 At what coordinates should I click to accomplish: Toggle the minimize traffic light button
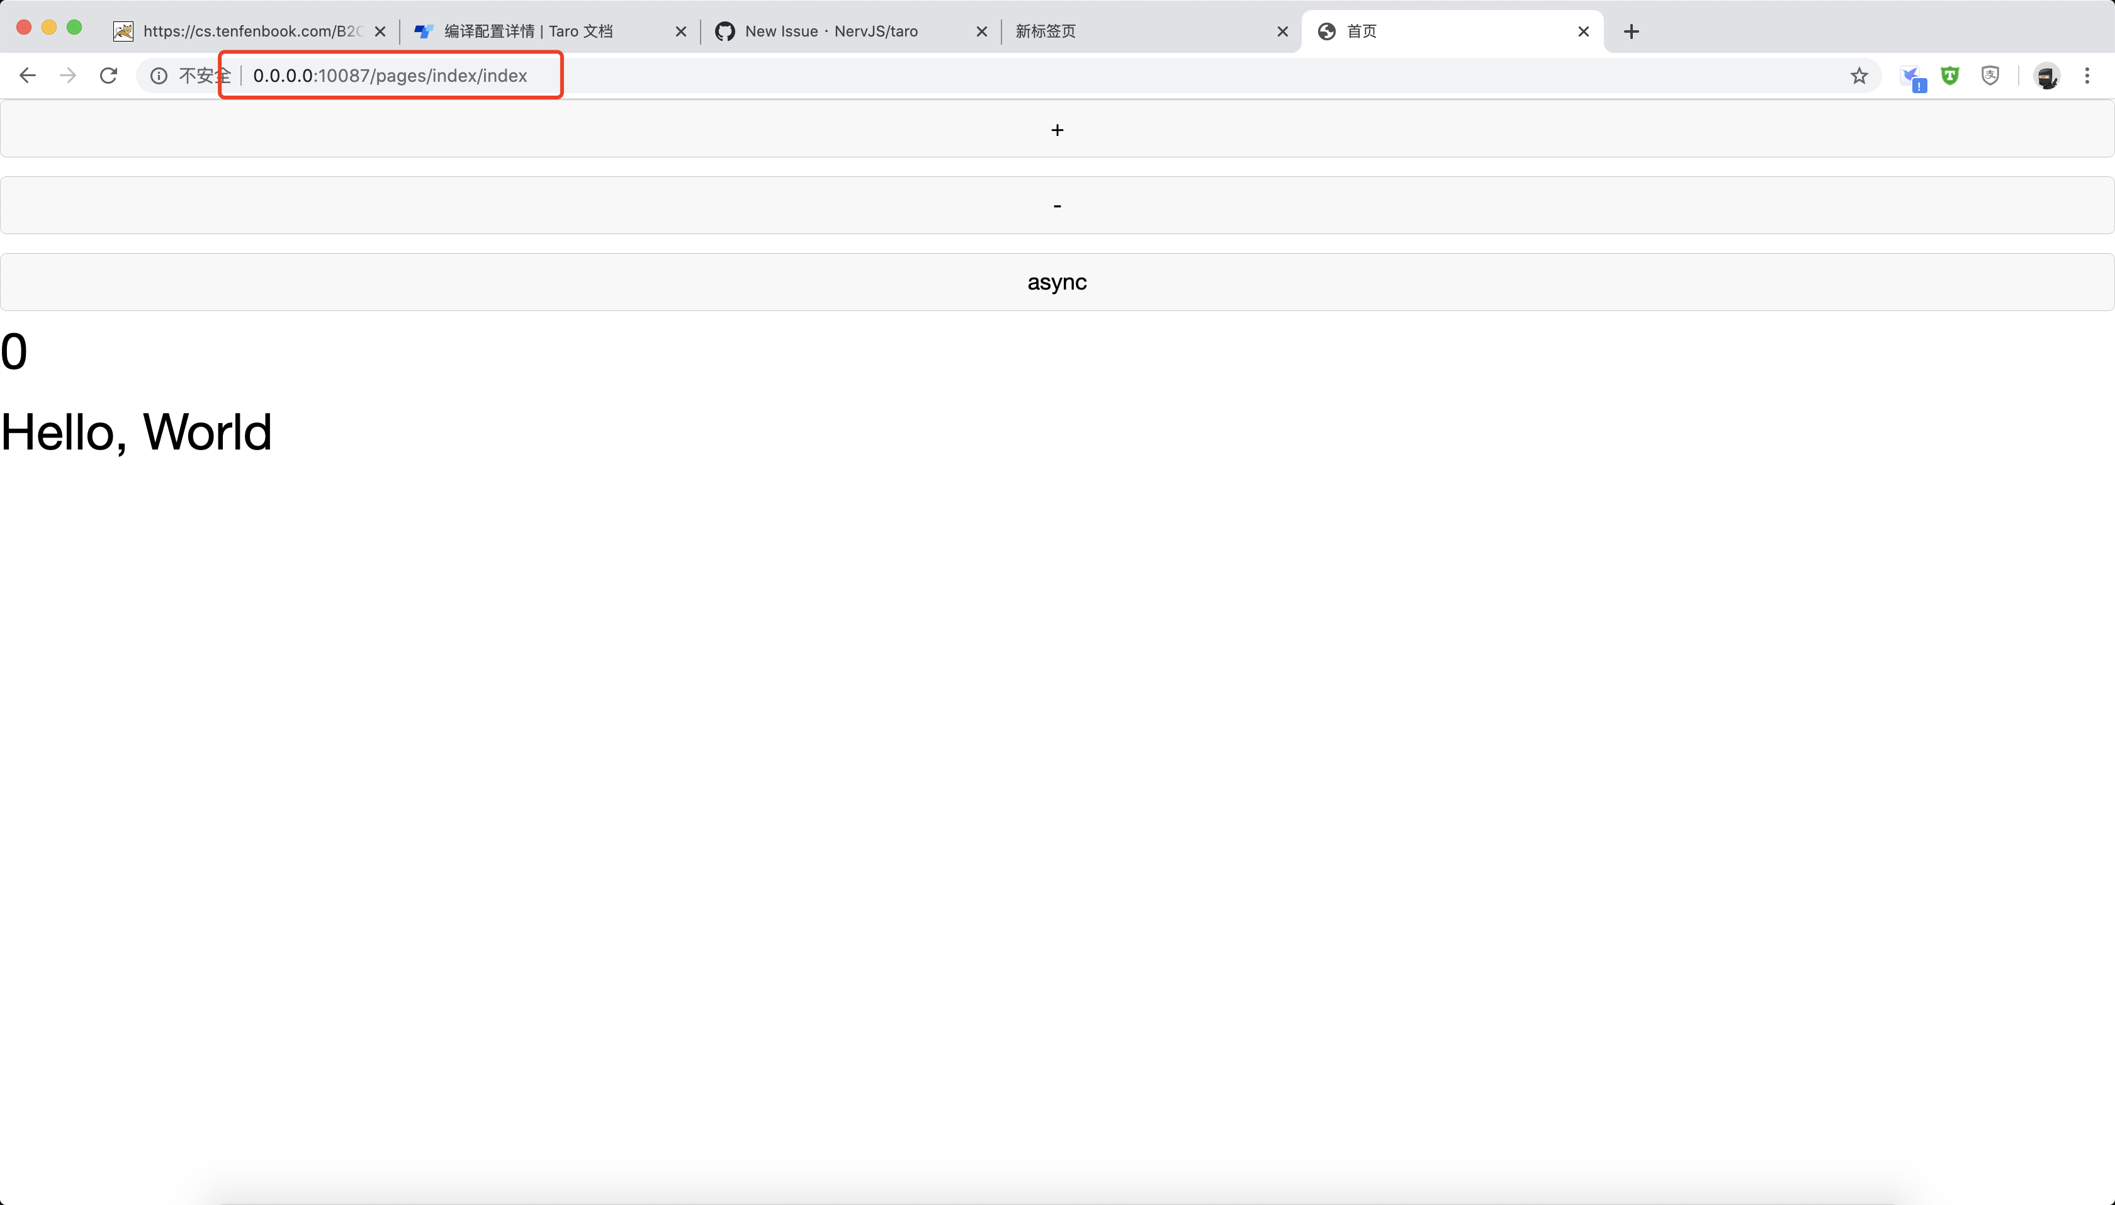[50, 26]
